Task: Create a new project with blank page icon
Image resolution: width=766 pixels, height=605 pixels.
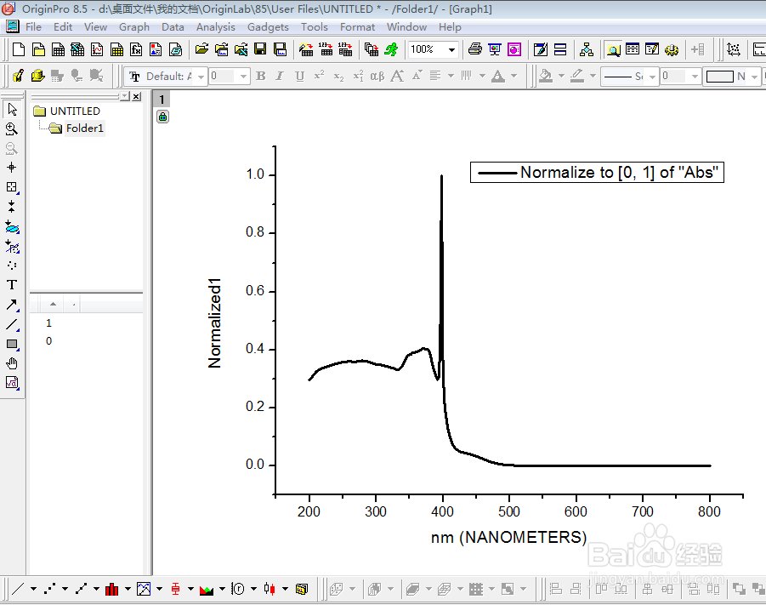Action: point(19,49)
